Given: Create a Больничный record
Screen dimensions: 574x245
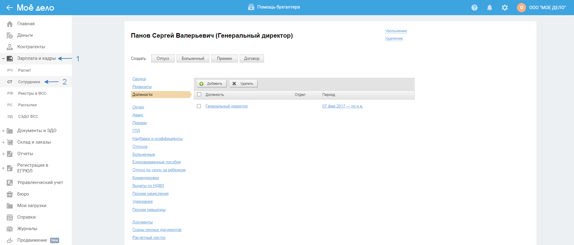Looking at the screenshot, I should [193, 59].
